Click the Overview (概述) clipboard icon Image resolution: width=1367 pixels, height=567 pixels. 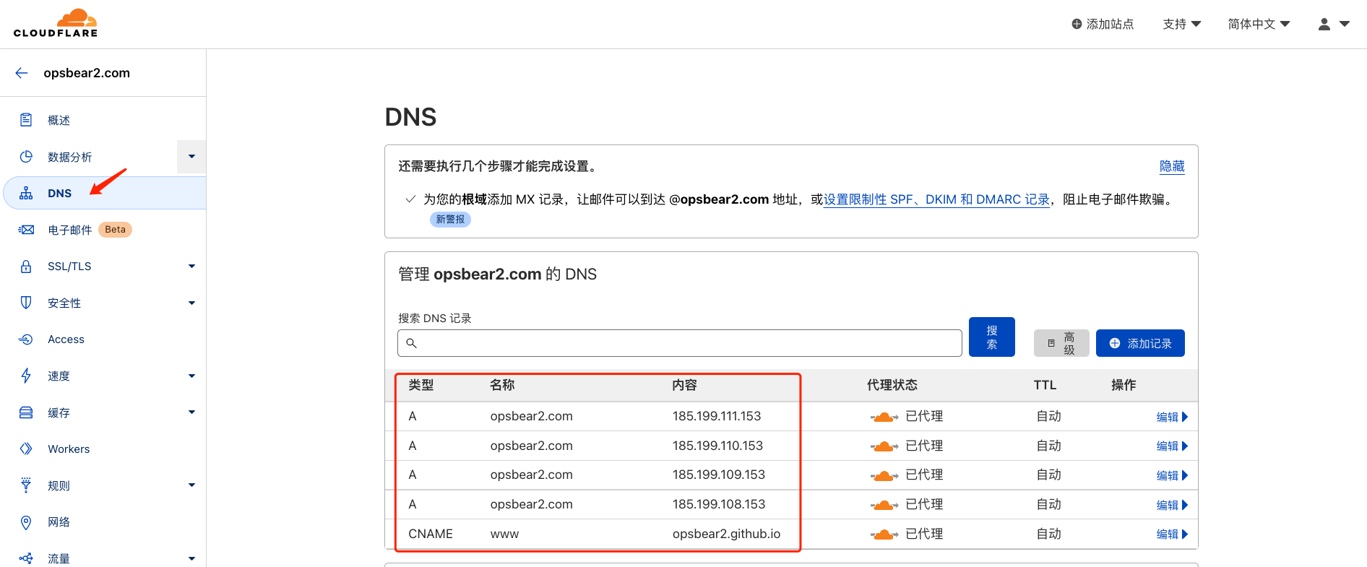point(26,120)
